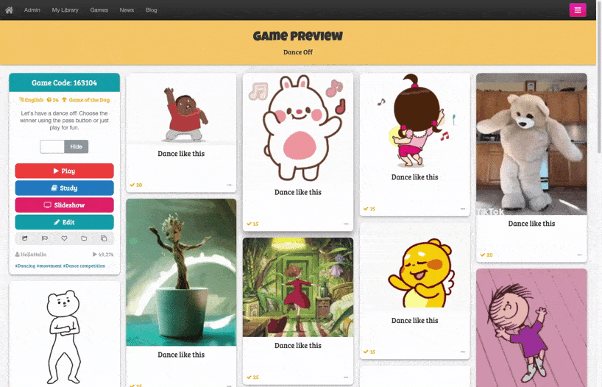This screenshot has height=387, width=602.
Task: Launch the pink Slideshow button
Action: pyautogui.click(x=65, y=205)
